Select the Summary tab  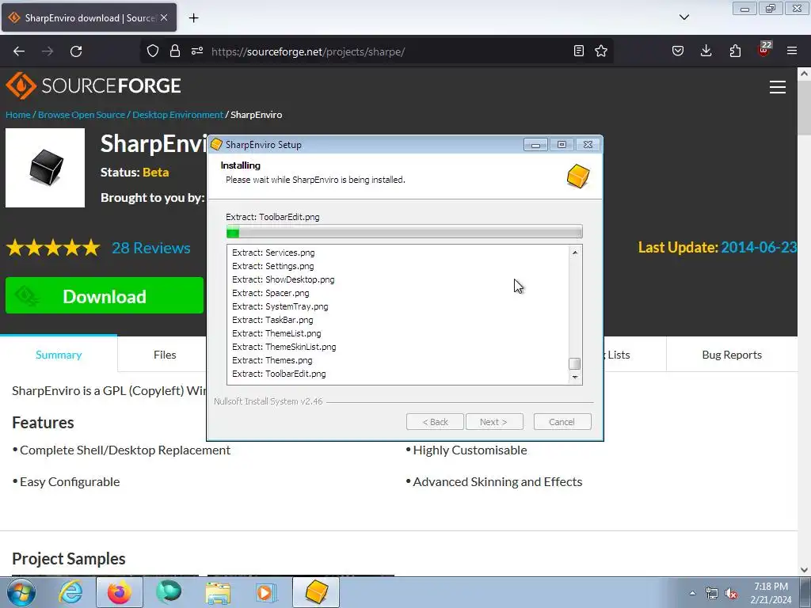[x=59, y=355]
